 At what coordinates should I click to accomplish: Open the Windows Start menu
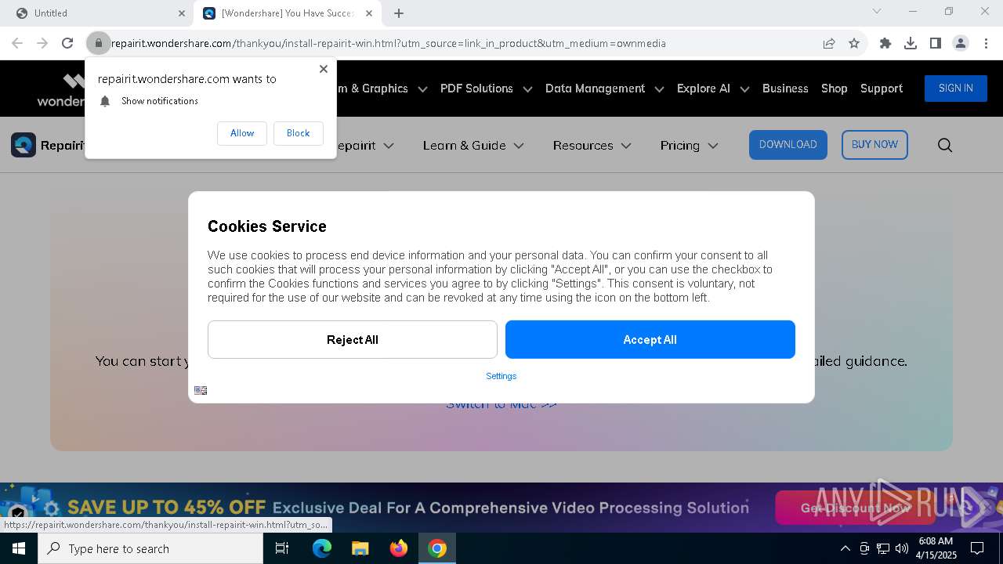pyautogui.click(x=19, y=548)
